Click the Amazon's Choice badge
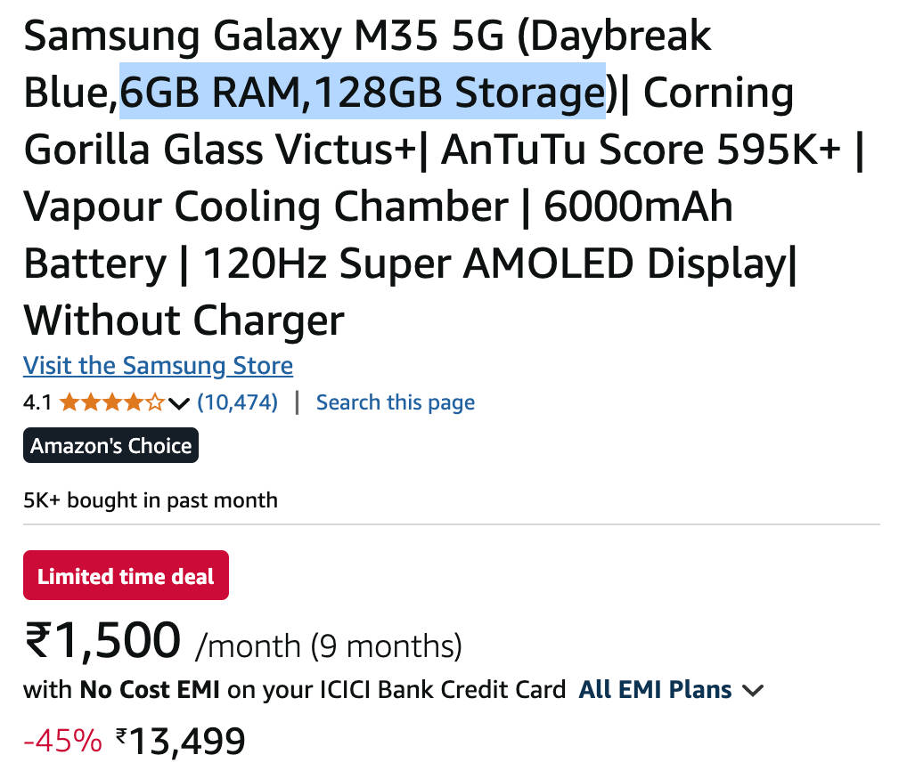The height and width of the screenshot is (771, 907). pyautogui.click(x=110, y=445)
